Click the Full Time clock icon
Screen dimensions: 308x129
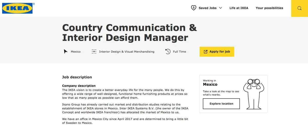[168, 52]
